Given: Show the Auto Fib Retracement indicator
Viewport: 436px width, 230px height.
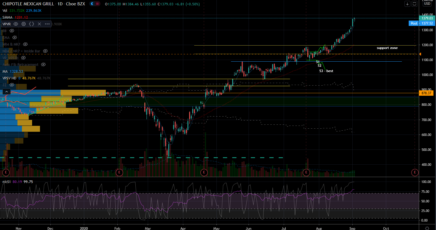Looking at the screenshot, I should [43, 64].
